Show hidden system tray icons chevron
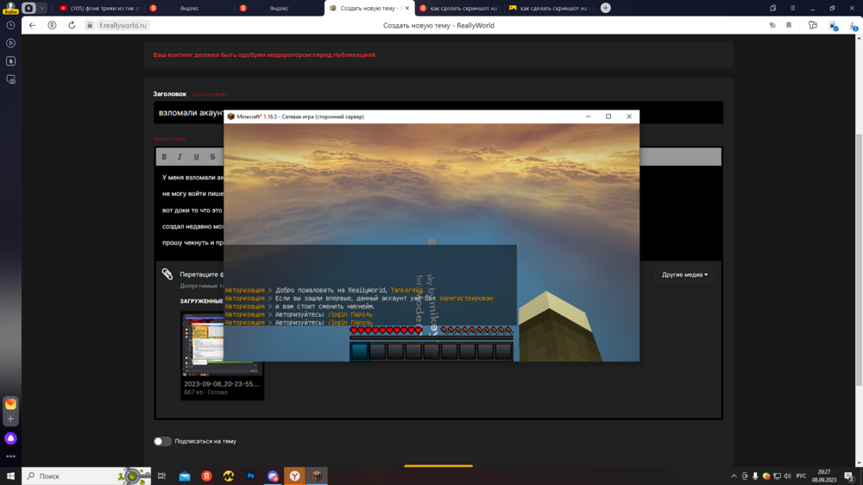Viewport: 863px width, 485px height. (x=734, y=476)
